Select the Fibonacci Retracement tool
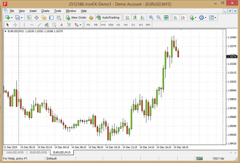 pos(54,25)
